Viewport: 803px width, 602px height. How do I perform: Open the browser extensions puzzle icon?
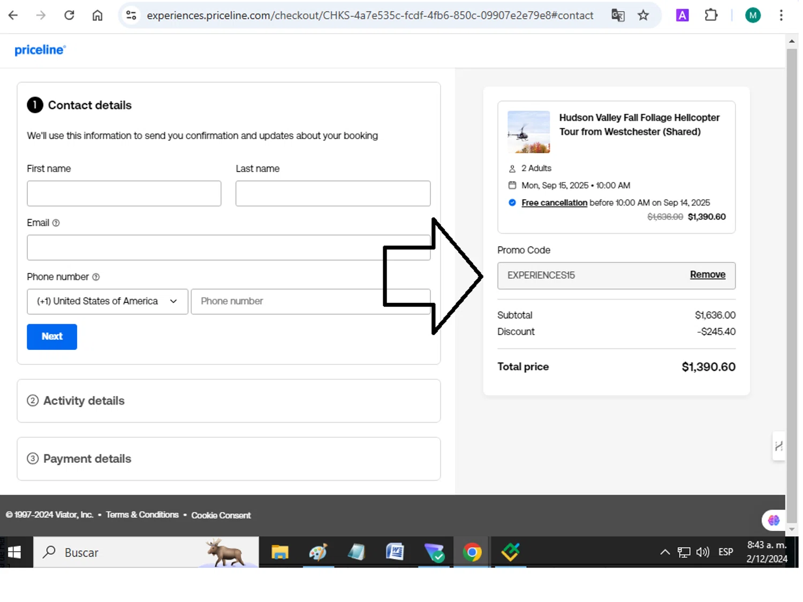(711, 16)
